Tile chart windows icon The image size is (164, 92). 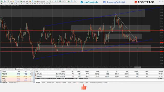pyautogui.click(x=60, y=1)
